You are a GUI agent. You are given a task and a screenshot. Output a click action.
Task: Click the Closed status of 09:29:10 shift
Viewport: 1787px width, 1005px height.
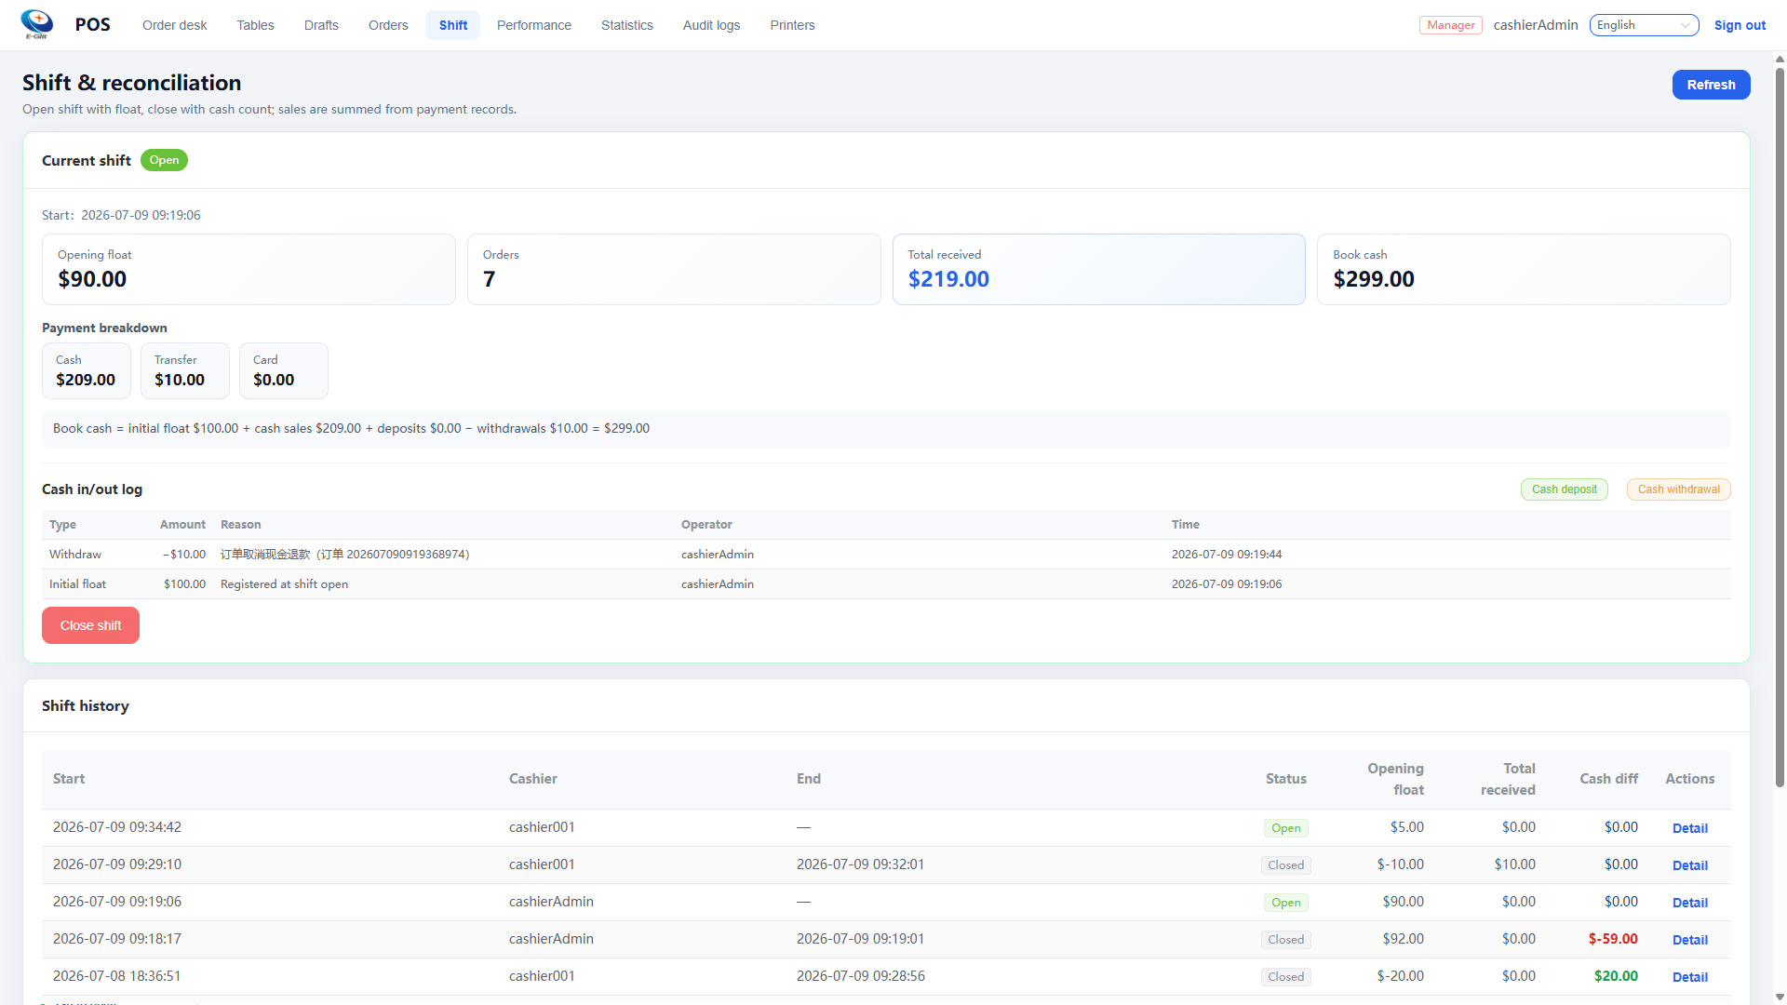1285,865
